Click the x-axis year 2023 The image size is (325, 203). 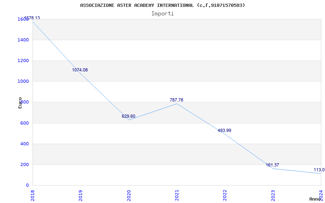coord(273,196)
